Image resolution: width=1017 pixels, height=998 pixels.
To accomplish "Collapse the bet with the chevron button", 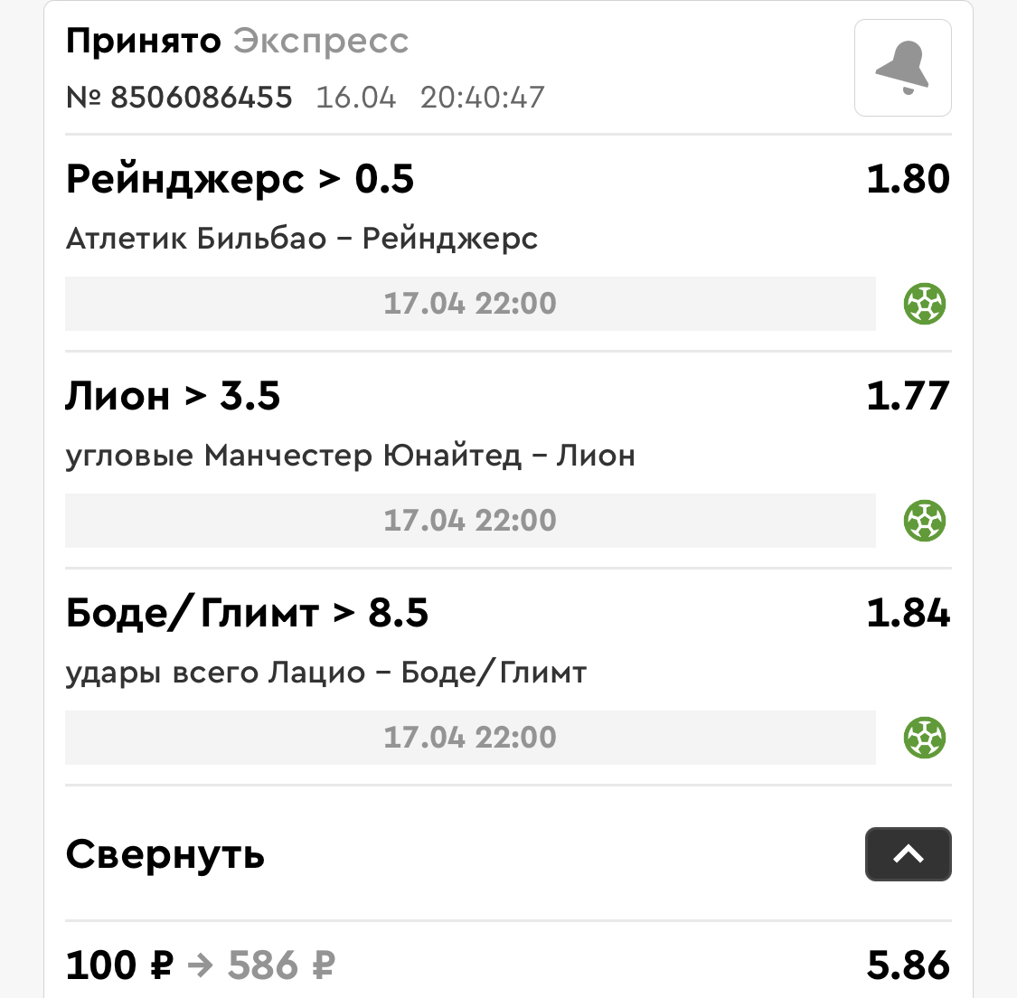I will (x=908, y=854).
